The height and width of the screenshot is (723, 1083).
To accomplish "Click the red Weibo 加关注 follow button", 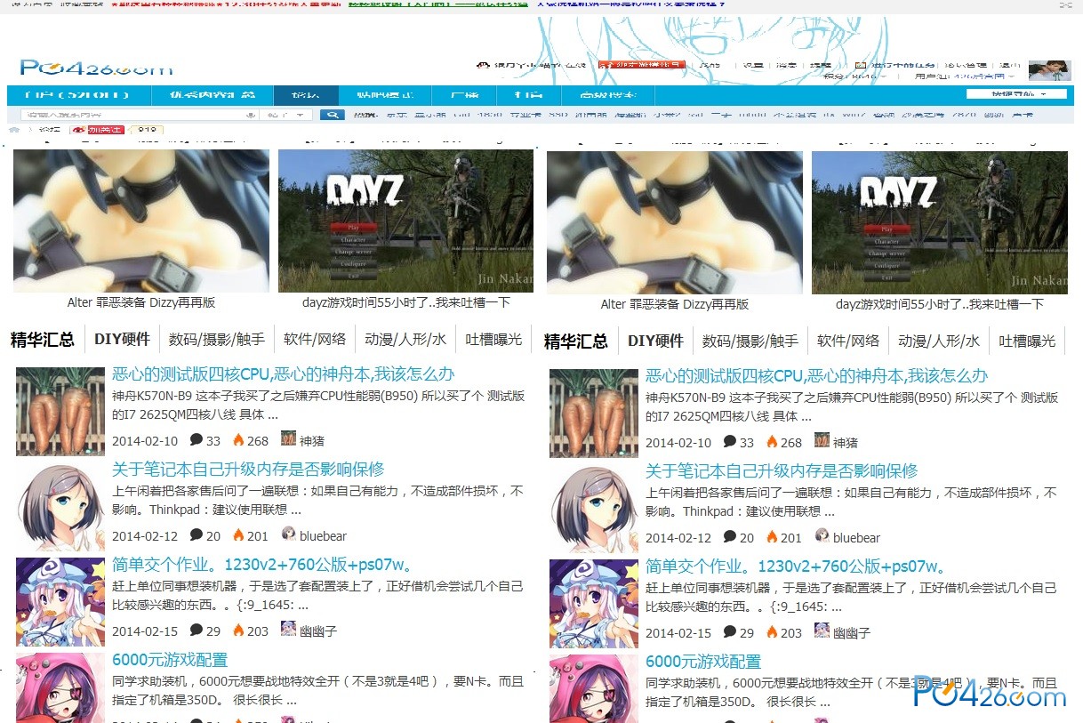I will [97, 130].
